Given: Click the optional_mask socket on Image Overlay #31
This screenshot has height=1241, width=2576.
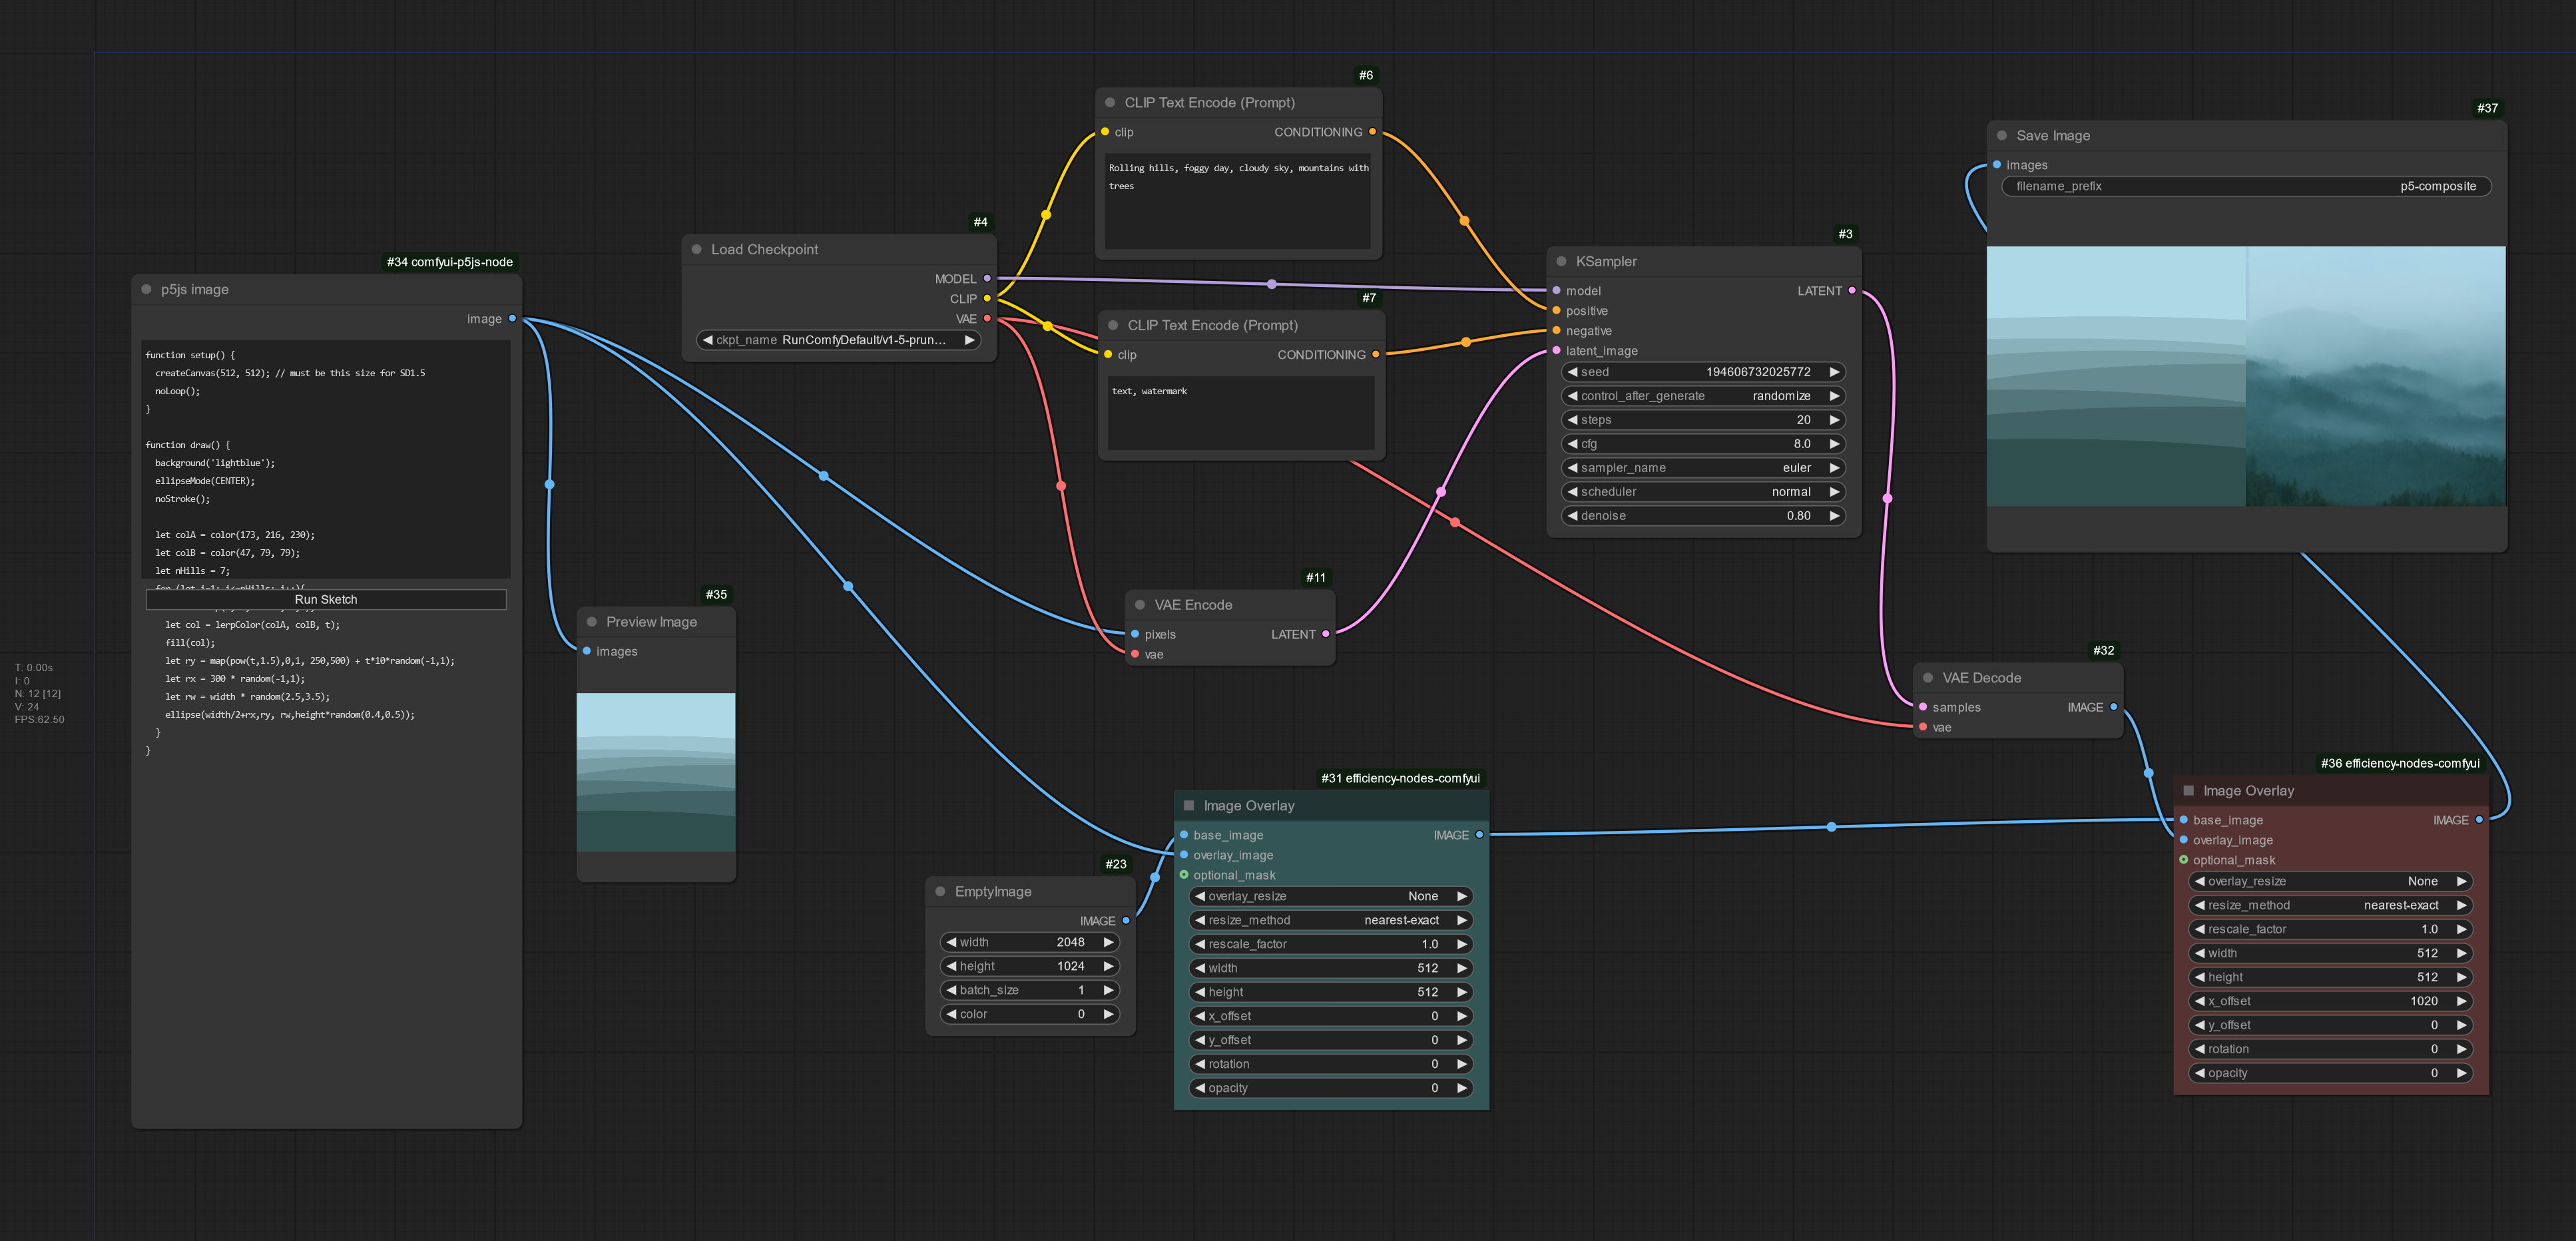Looking at the screenshot, I should 1184,875.
